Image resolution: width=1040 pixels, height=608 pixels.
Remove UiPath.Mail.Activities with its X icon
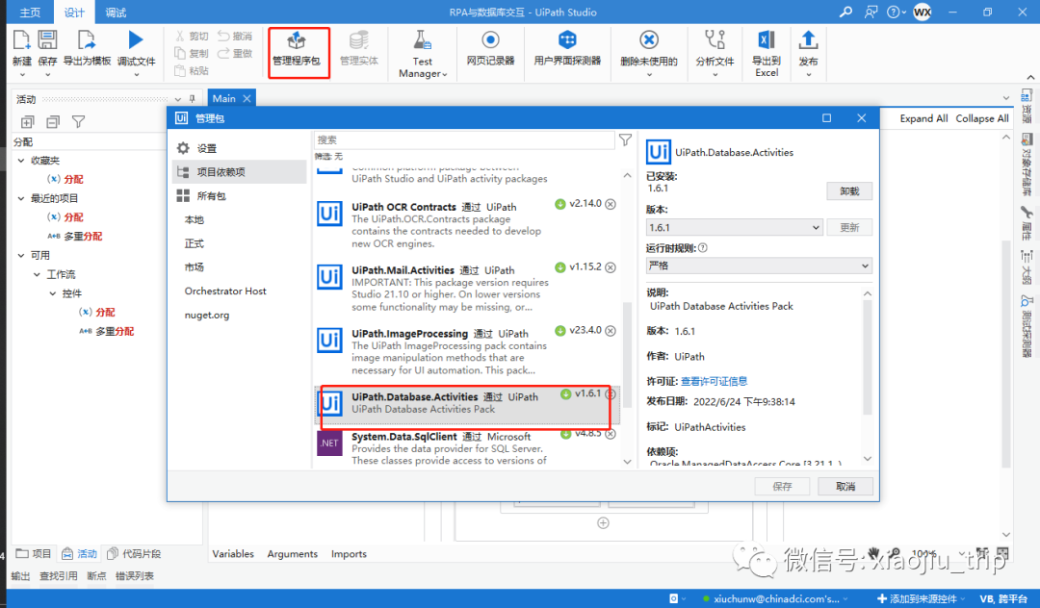(611, 267)
